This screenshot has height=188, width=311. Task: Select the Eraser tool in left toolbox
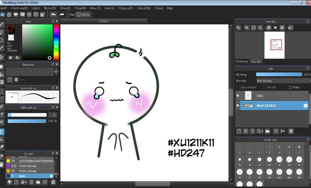pyautogui.click(x=2, y=32)
